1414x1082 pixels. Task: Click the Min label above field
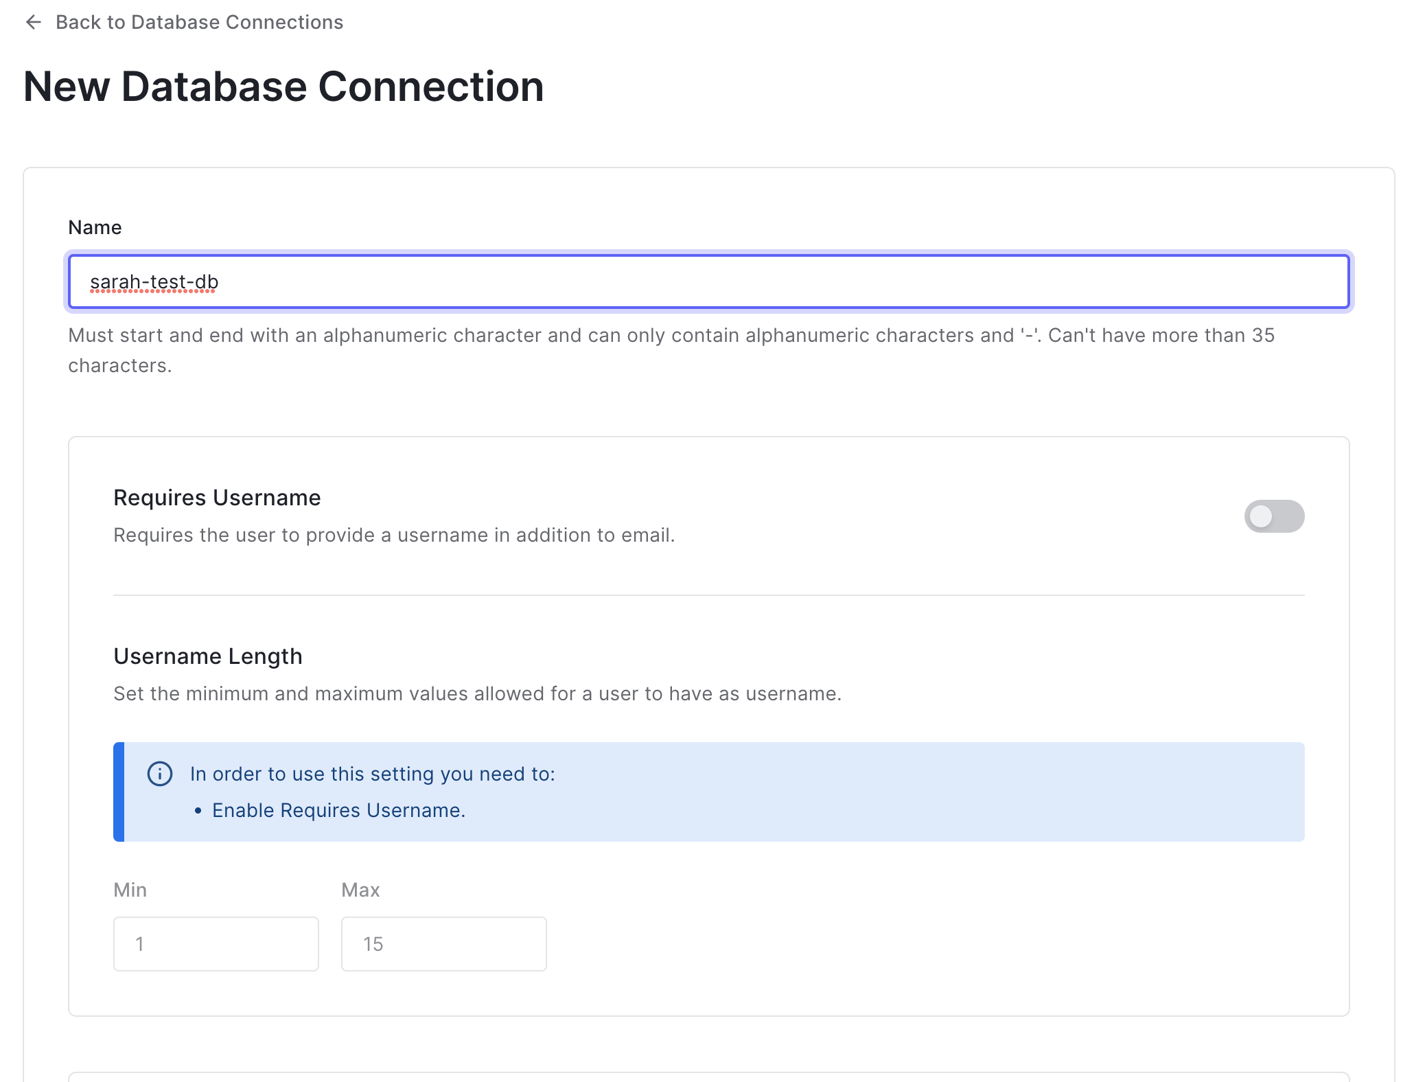130,890
